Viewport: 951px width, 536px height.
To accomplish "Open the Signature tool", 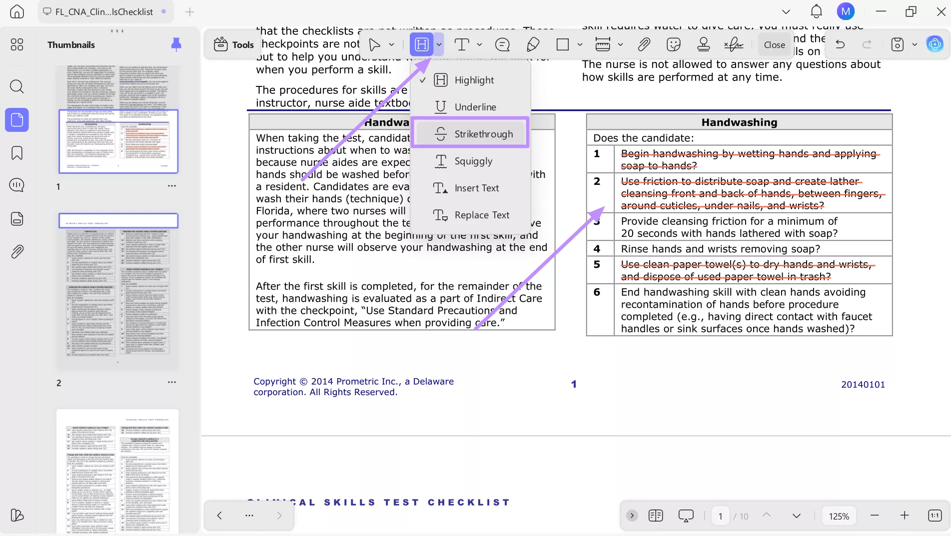I will (733, 44).
